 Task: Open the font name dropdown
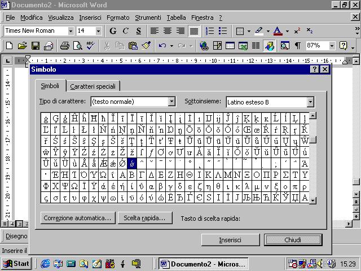71,31
